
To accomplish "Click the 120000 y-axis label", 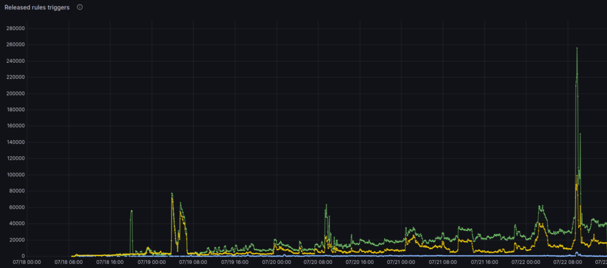I will tap(15, 159).
